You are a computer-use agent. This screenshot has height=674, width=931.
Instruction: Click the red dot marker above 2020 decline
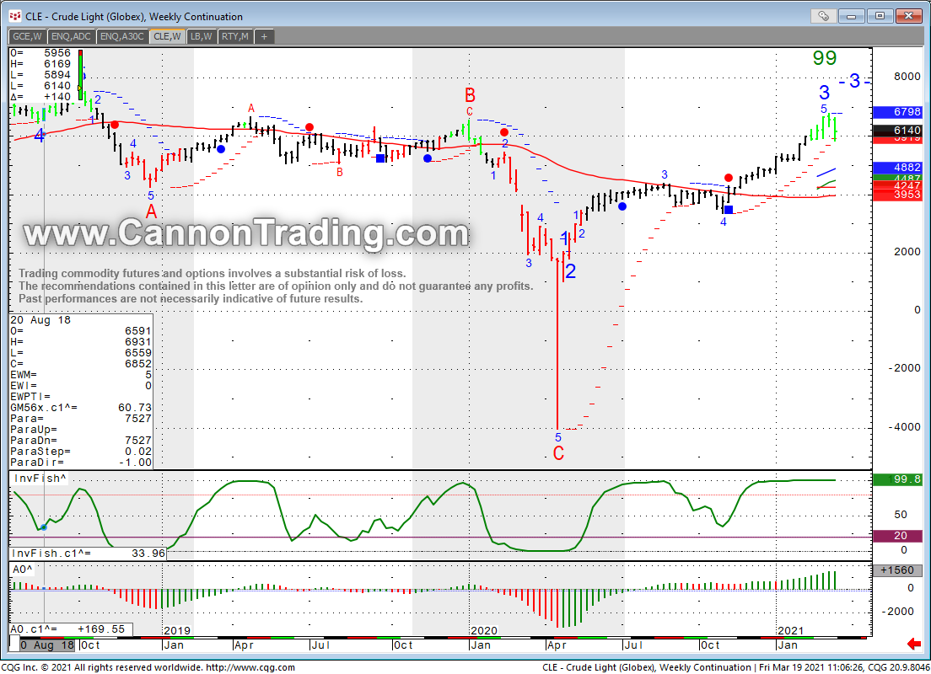pyautogui.click(x=504, y=131)
